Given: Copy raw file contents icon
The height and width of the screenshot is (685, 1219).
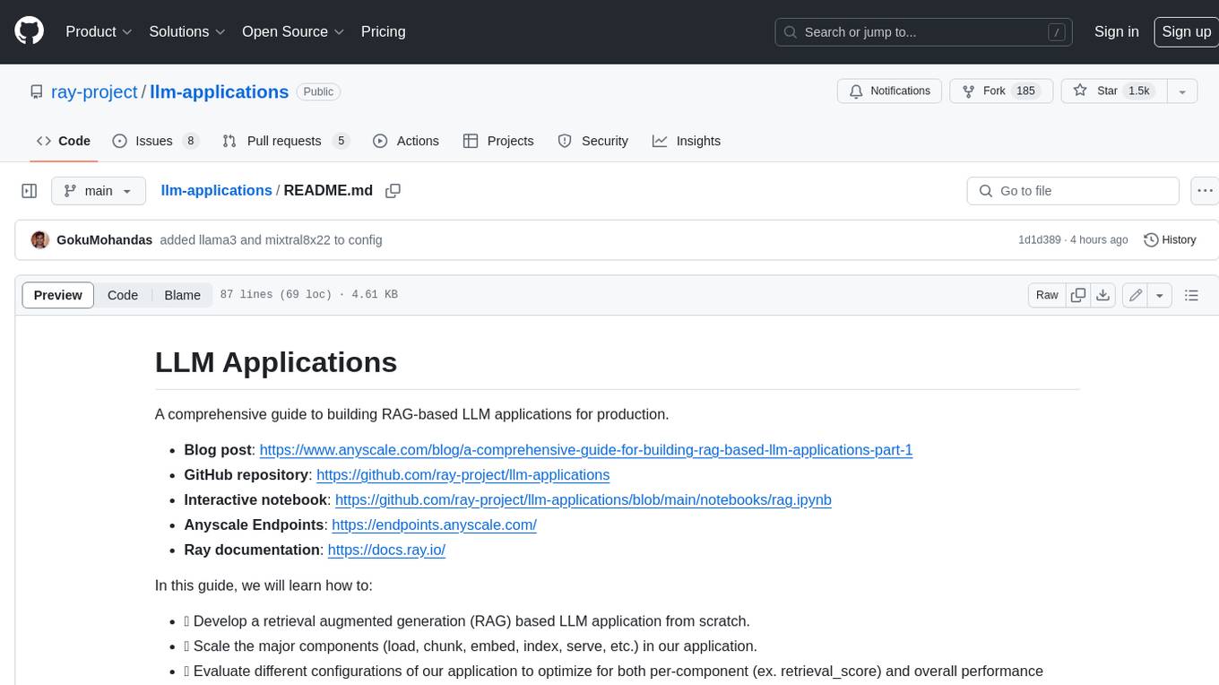Looking at the screenshot, I should pos(1078,295).
